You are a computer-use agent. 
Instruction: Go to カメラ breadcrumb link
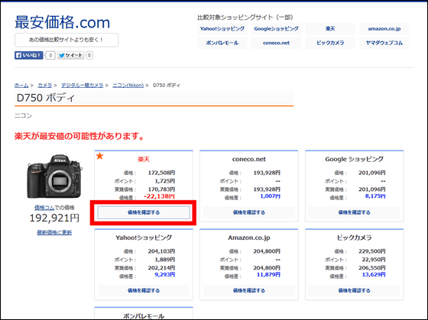click(x=45, y=86)
